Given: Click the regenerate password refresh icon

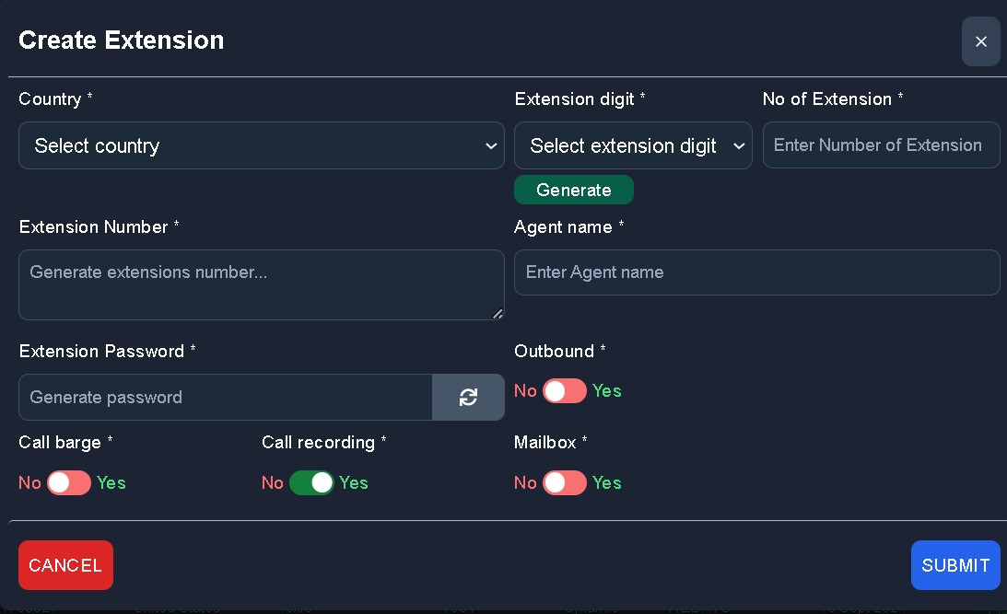Looking at the screenshot, I should pyautogui.click(x=468, y=397).
